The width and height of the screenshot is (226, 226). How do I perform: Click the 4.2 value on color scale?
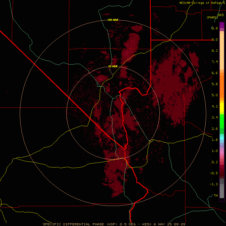point(215,106)
